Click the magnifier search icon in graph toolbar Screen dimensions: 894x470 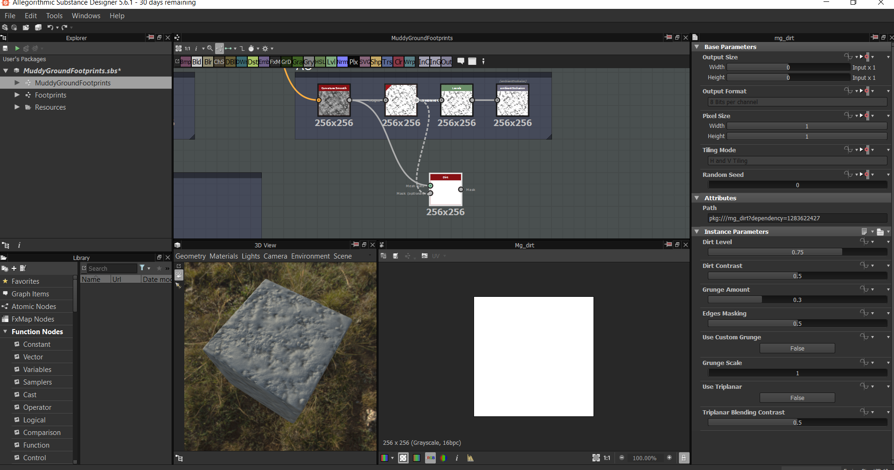coord(210,49)
